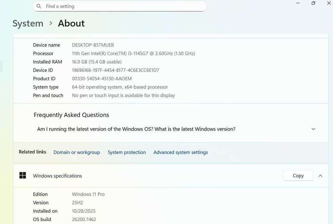Select the Device ID value 19696166-197F
Screen dimensions: 333x224
click(116, 70)
